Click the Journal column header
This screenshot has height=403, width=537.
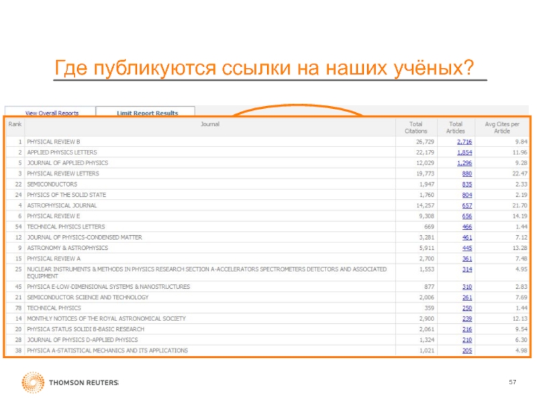[x=210, y=124]
